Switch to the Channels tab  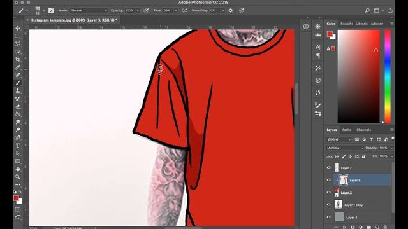point(363,130)
